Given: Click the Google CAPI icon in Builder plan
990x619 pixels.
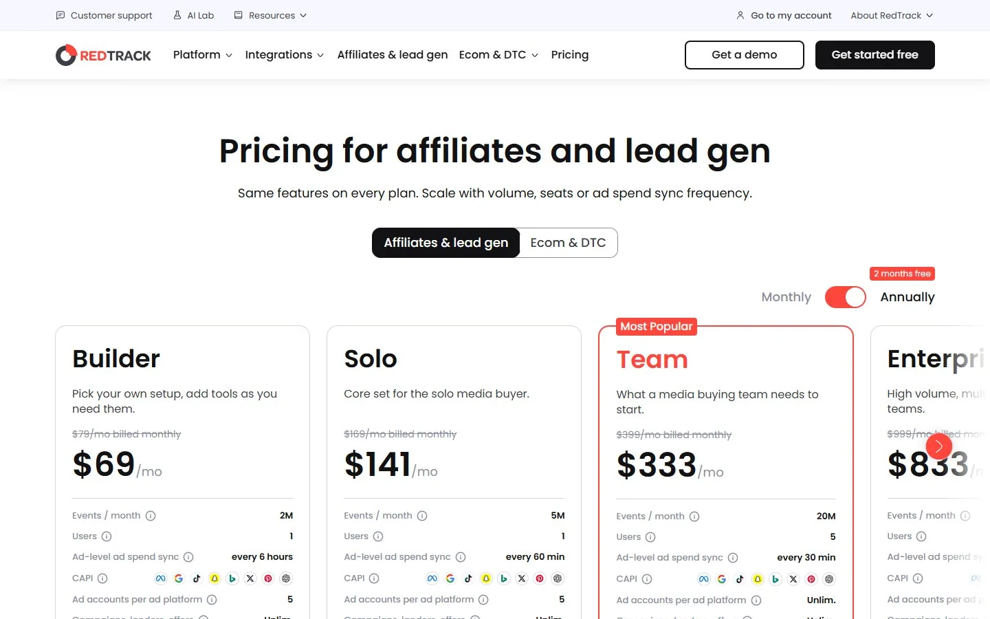Looking at the screenshot, I should [x=179, y=578].
